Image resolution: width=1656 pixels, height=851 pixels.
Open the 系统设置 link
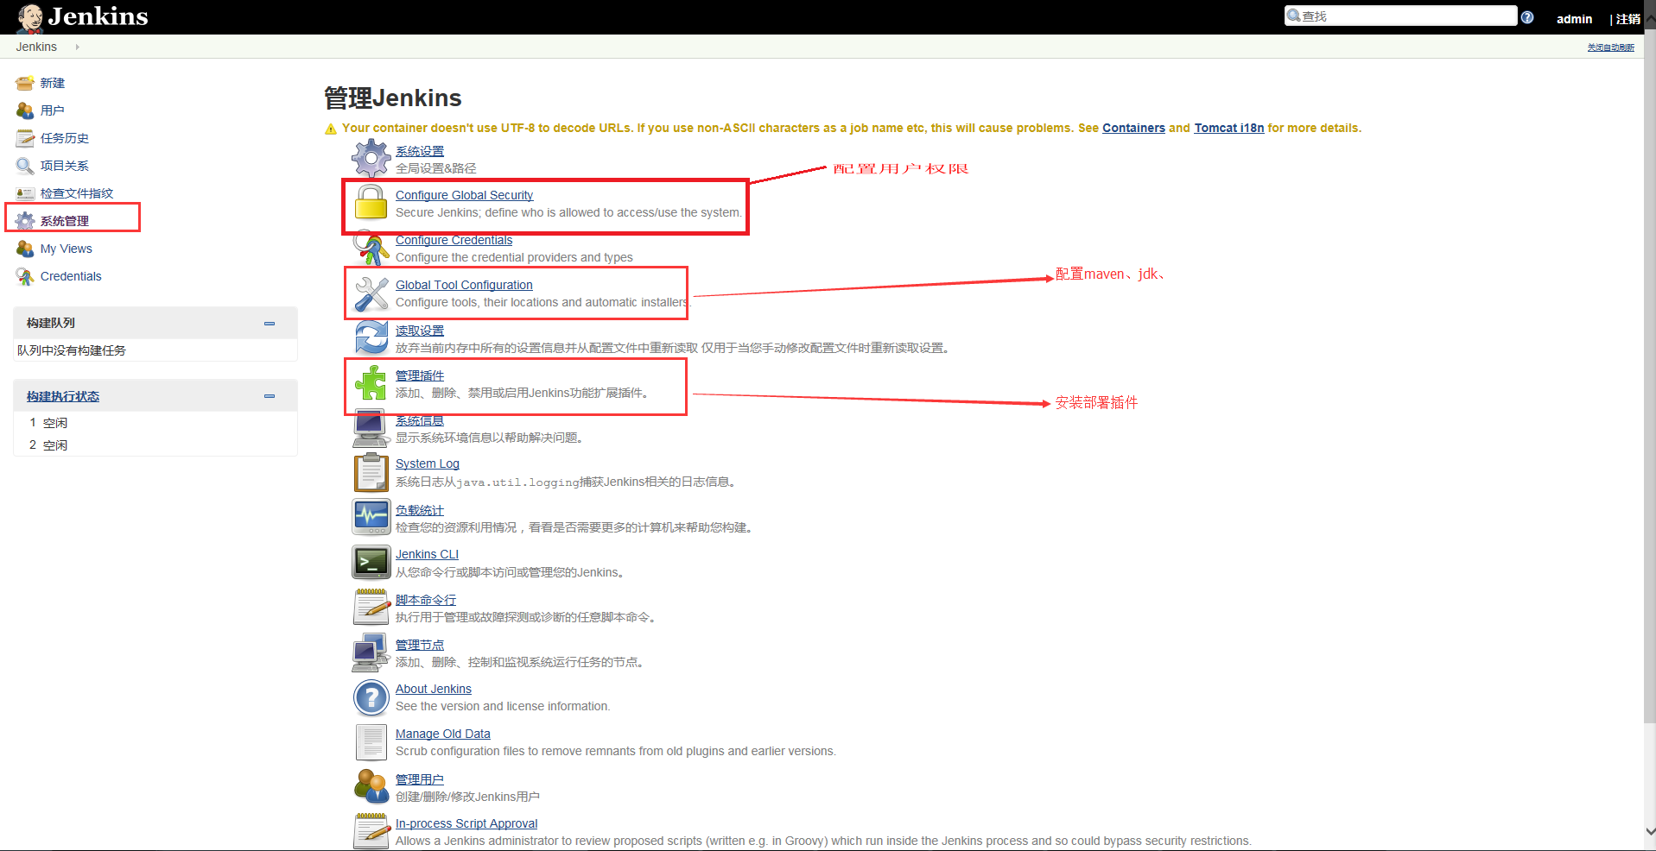point(420,151)
